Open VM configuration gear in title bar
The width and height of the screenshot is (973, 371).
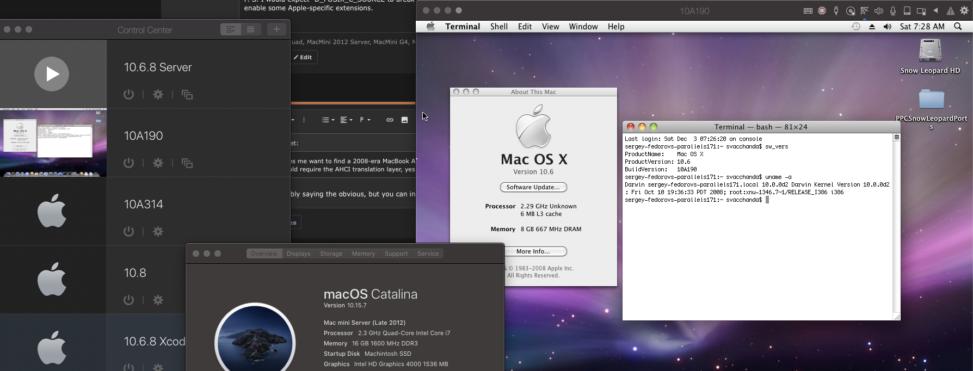964,11
